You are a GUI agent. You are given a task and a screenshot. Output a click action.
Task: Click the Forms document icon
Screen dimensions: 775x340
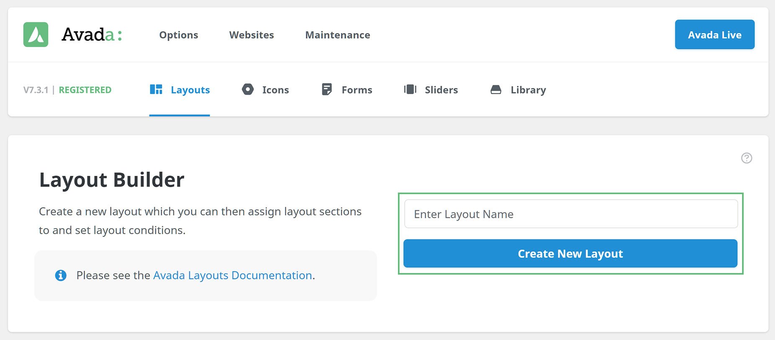pos(327,89)
